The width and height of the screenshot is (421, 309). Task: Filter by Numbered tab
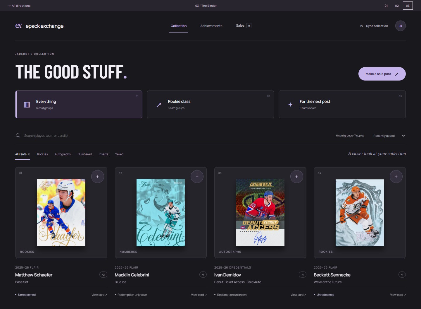point(84,154)
